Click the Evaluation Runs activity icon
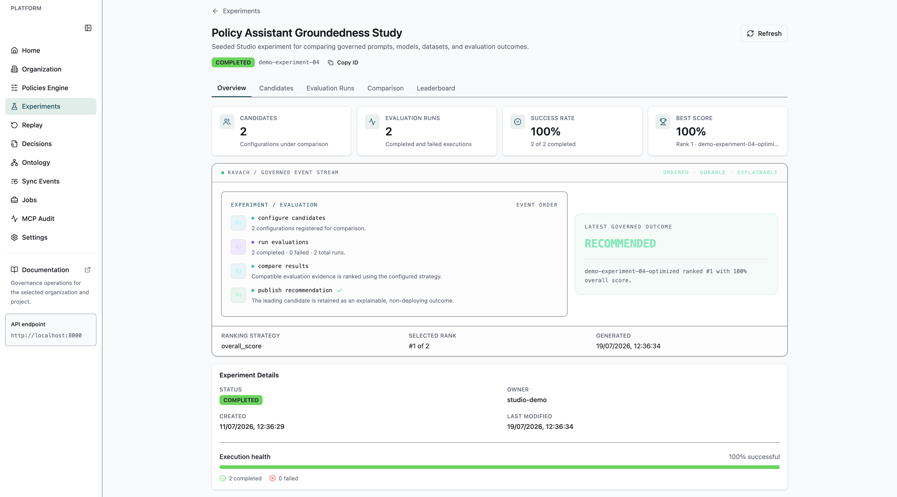The width and height of the screenshot is (897, 497). 372,122
